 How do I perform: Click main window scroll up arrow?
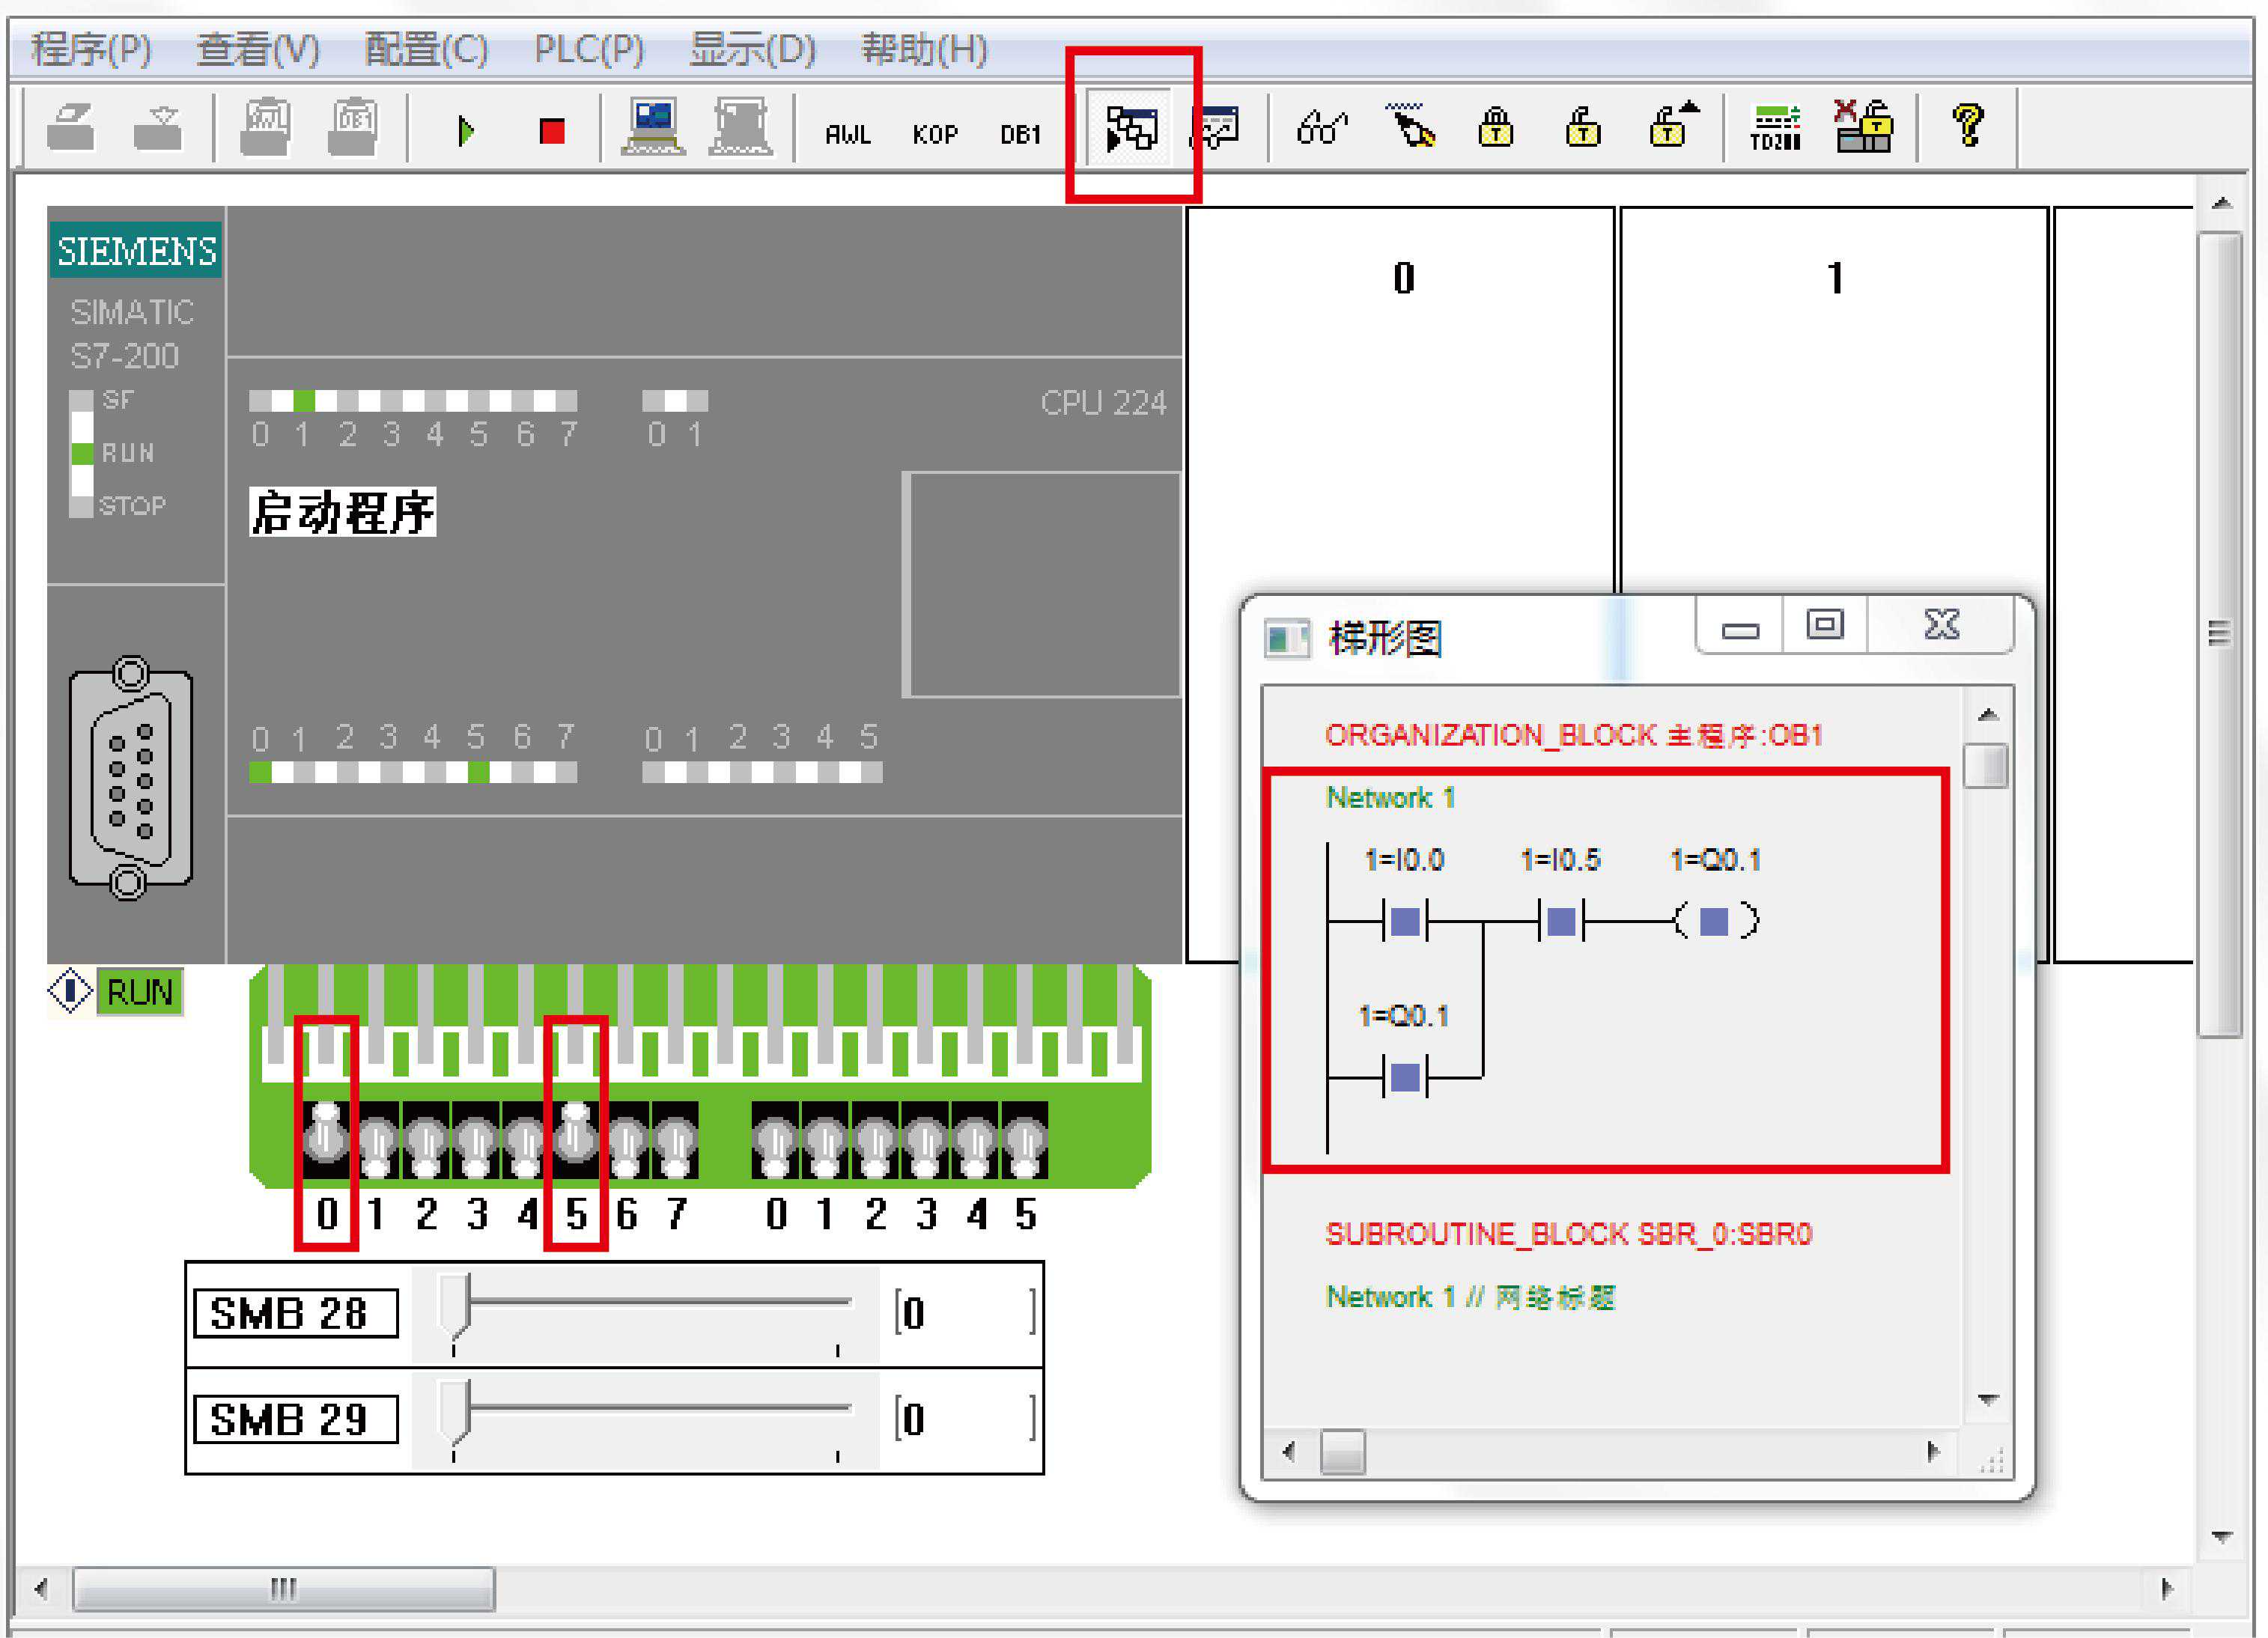pos(2222,203)
